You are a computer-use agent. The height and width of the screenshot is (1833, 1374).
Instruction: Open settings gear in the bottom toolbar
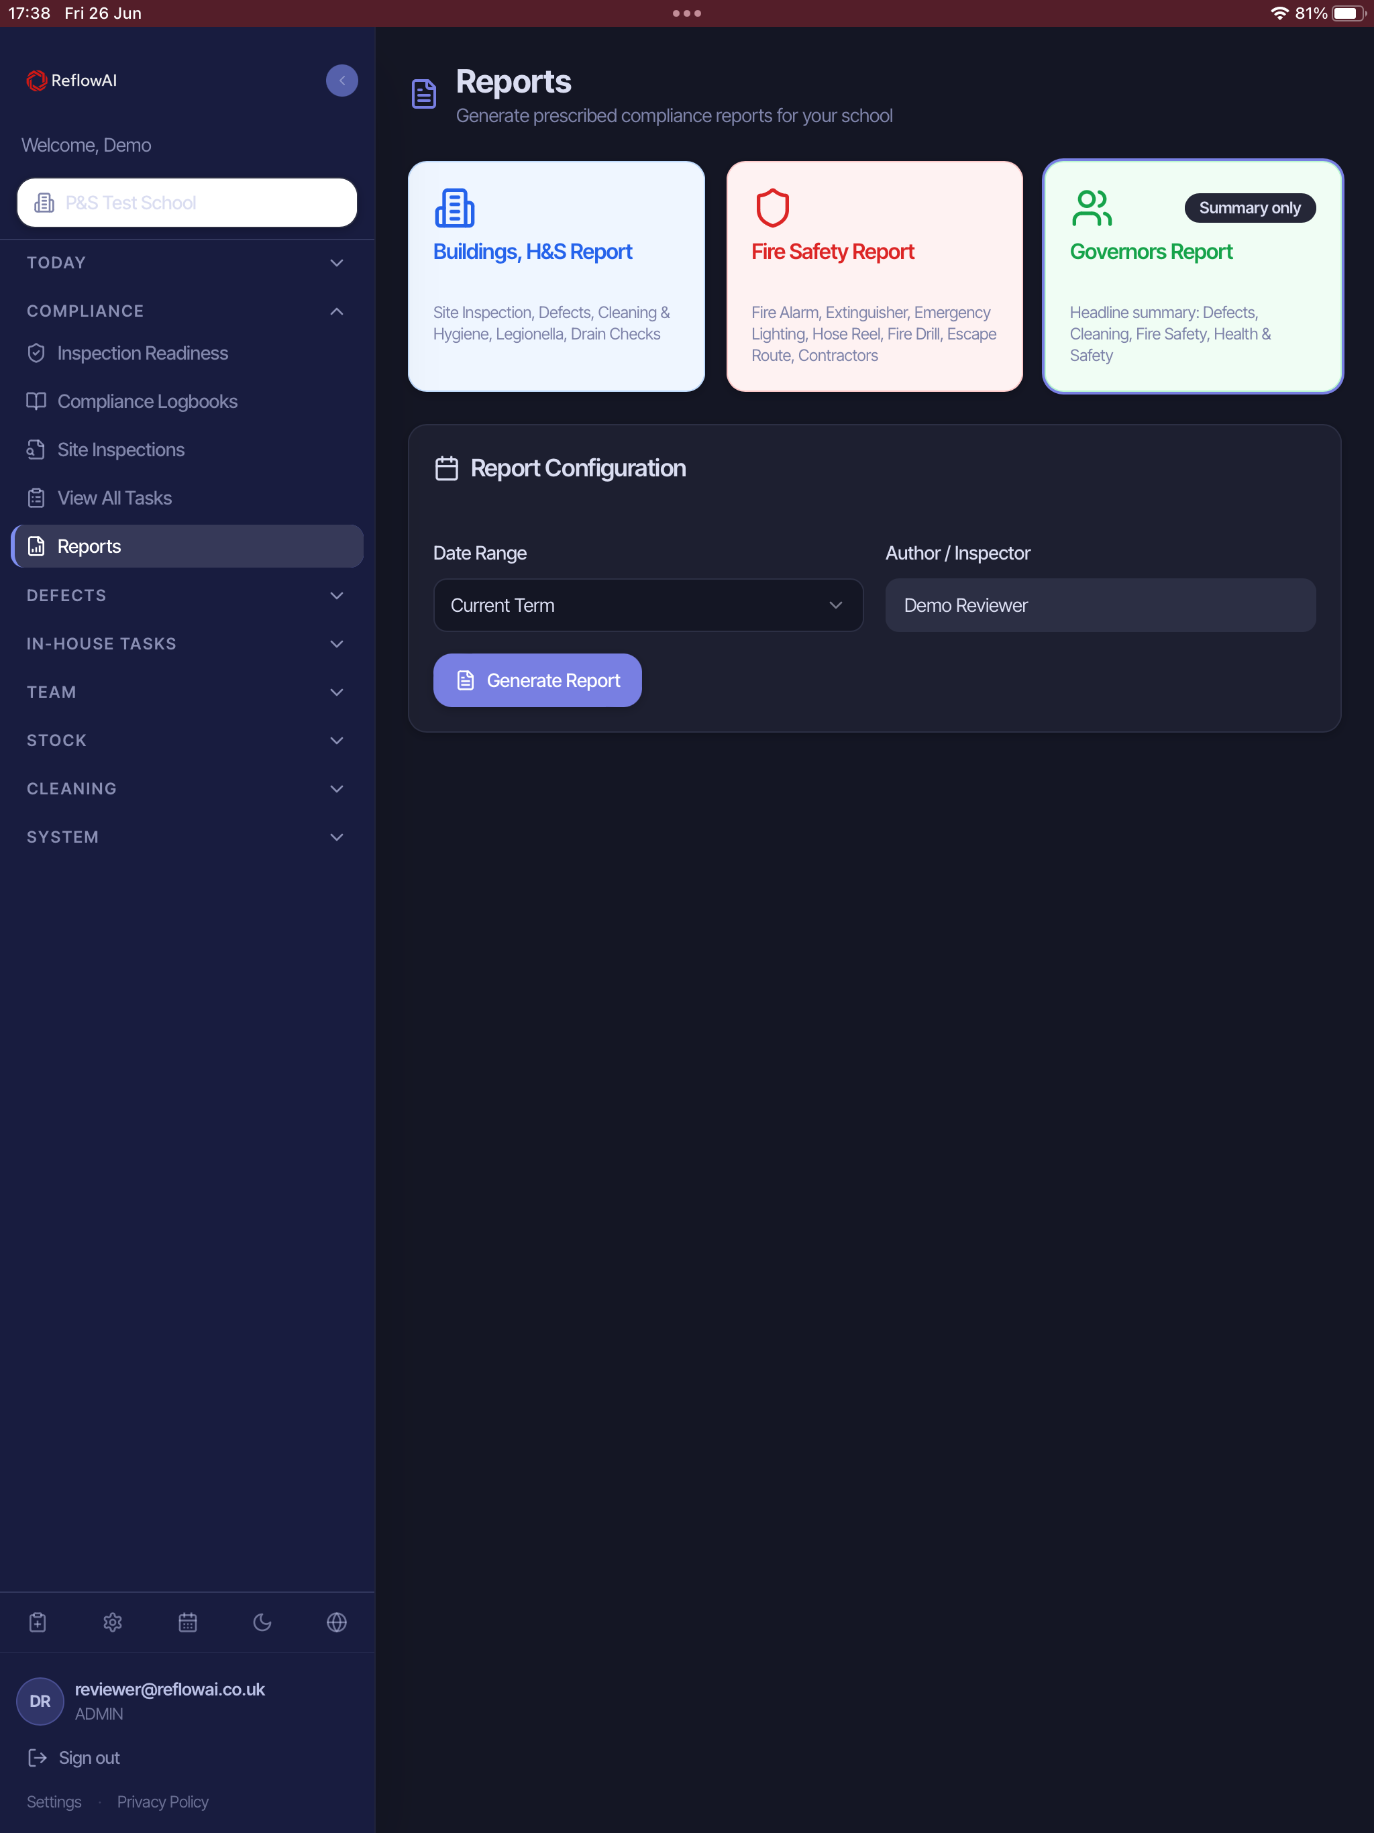(113, 1622)
